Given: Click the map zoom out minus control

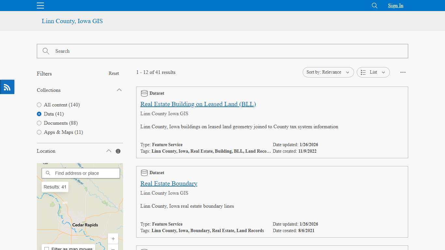Looking at the screenshot, I should coord(113,249).
